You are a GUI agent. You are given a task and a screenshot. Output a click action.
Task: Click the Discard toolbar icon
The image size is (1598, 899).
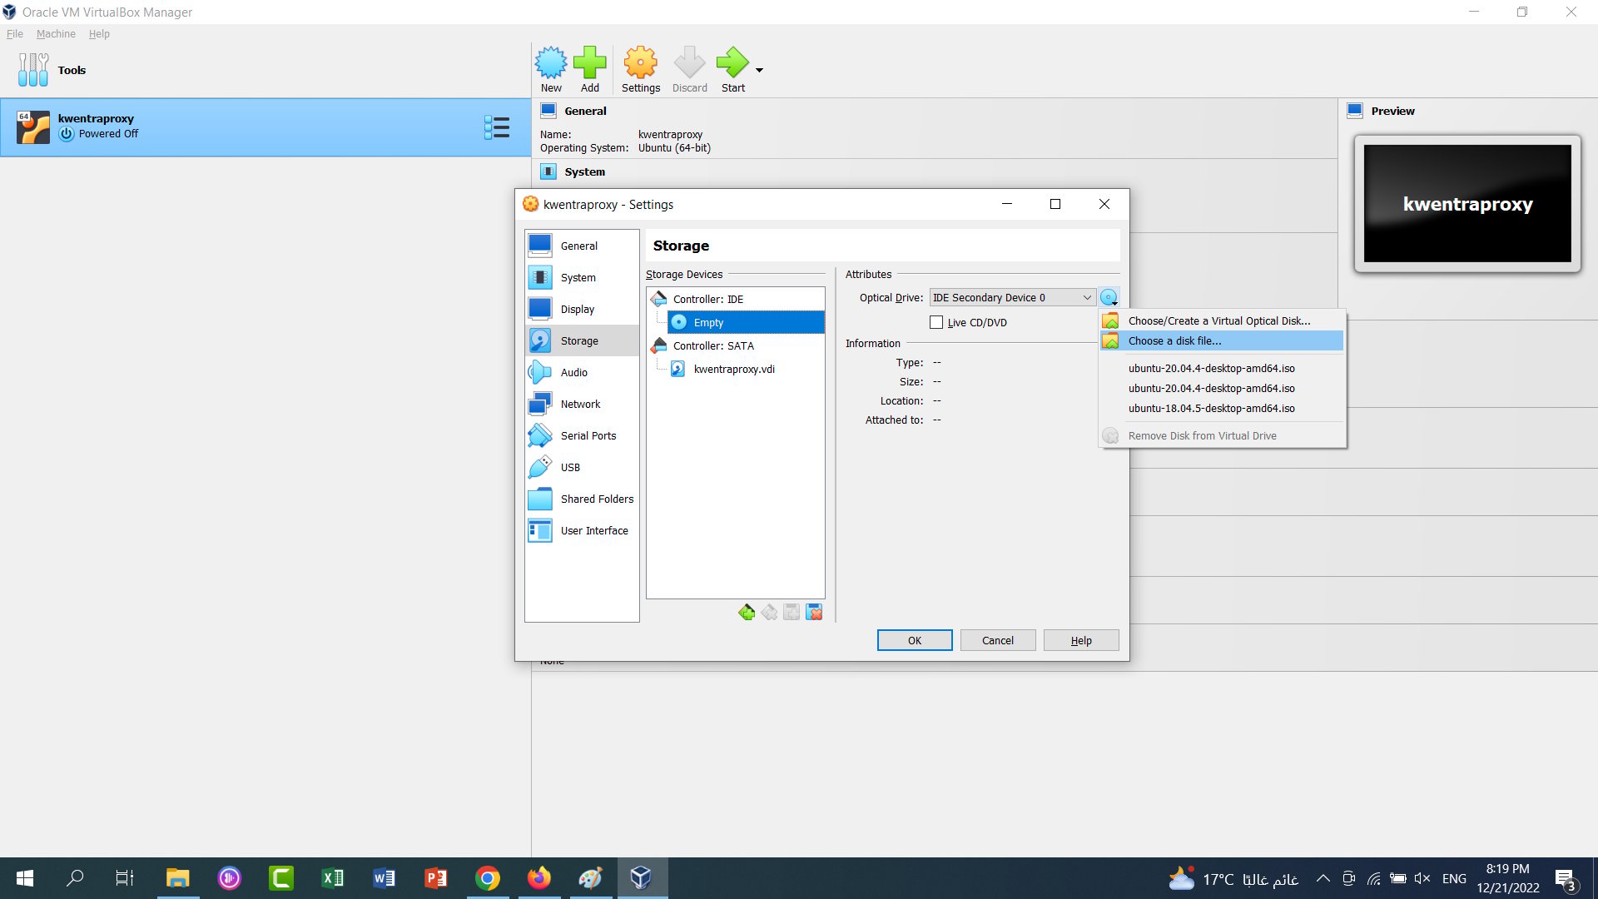[690, 69]
